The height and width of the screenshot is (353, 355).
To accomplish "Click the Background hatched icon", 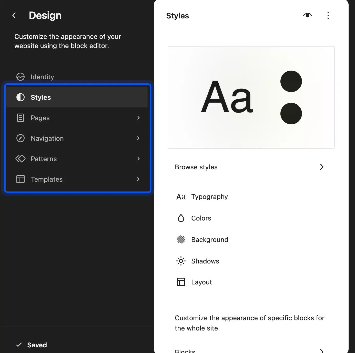I will (181, 240).
